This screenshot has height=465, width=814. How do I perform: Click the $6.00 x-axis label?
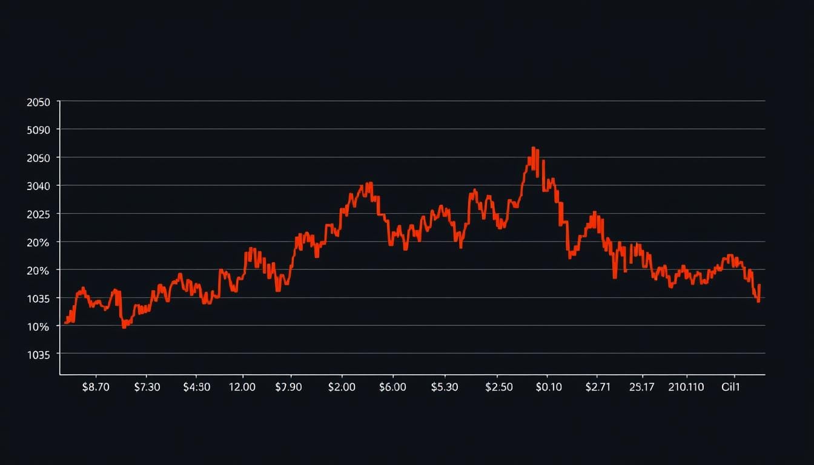coord(392,387)
